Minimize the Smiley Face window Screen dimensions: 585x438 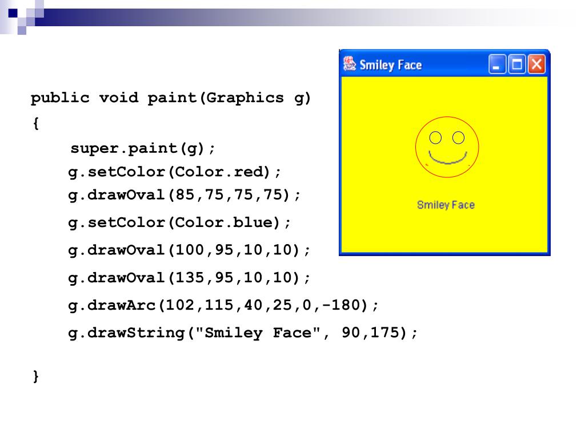pos(497,64)
